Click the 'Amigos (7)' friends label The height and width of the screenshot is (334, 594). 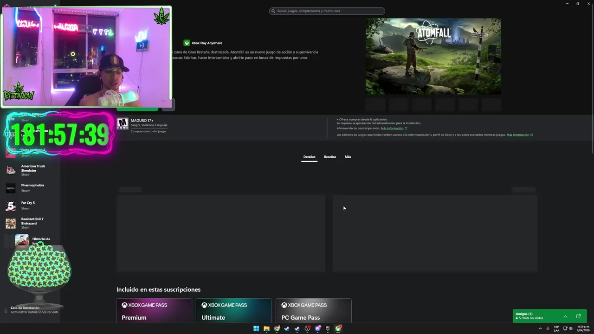point(524,314)
